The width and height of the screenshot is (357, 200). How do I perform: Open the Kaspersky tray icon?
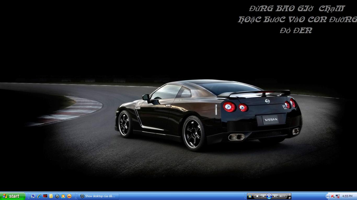click(333, 196)
